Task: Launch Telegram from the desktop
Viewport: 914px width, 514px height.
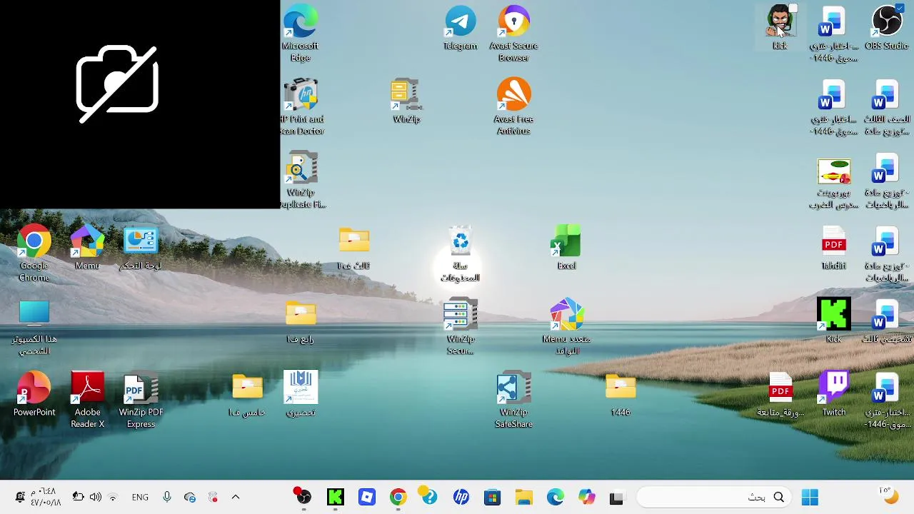Action: (461, 29)
